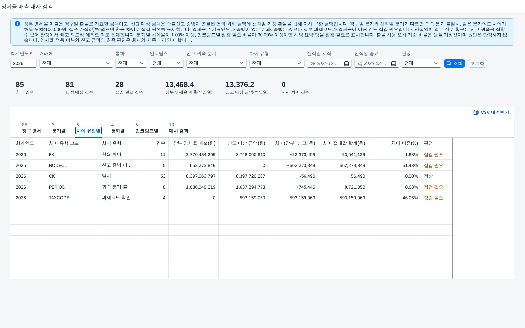The image size is (525, 328).
Task: Expand the 거래처 dropdown
Action: coord(76,63)
